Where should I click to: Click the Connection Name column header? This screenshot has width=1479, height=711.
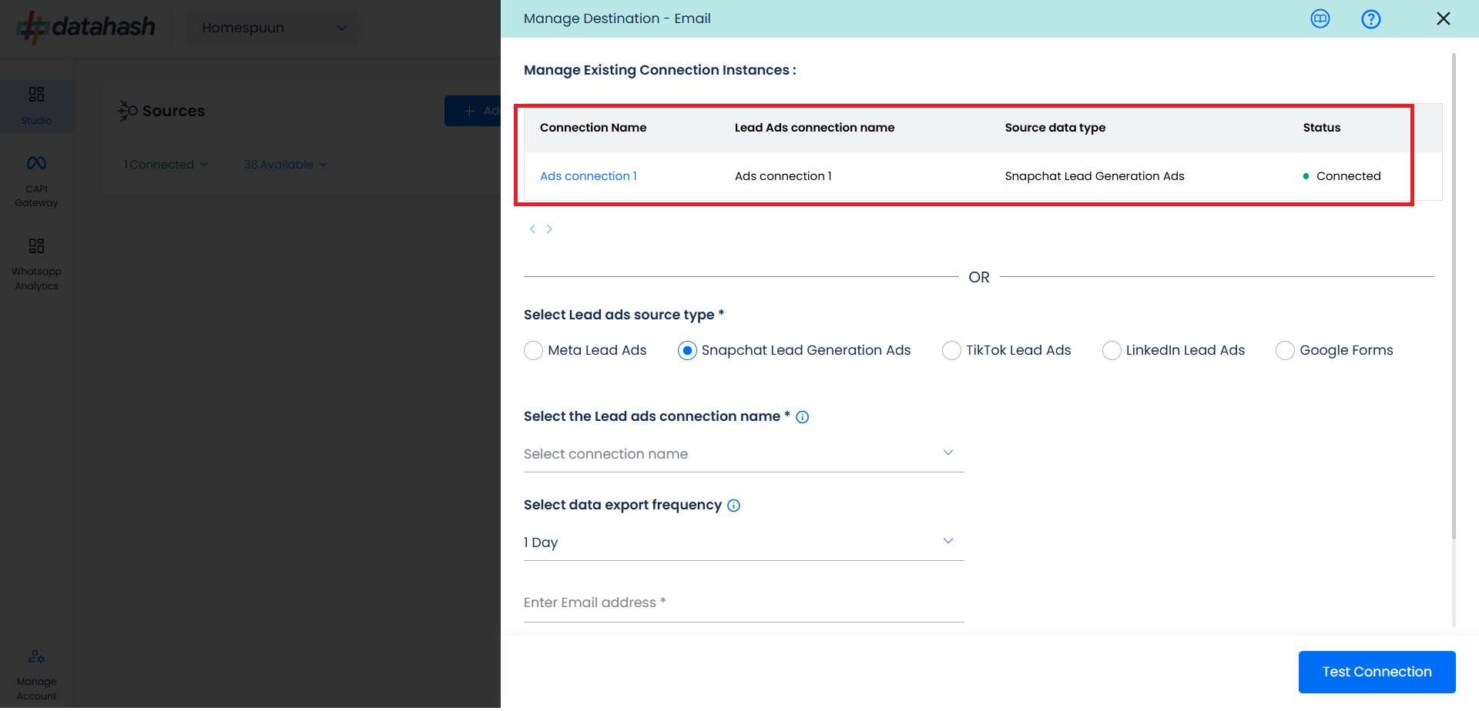tap(593, 128)
